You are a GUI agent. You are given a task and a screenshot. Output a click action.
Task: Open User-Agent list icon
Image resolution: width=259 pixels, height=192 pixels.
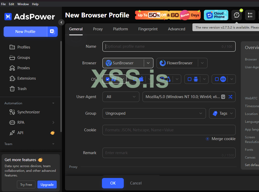tap(223, 97)
